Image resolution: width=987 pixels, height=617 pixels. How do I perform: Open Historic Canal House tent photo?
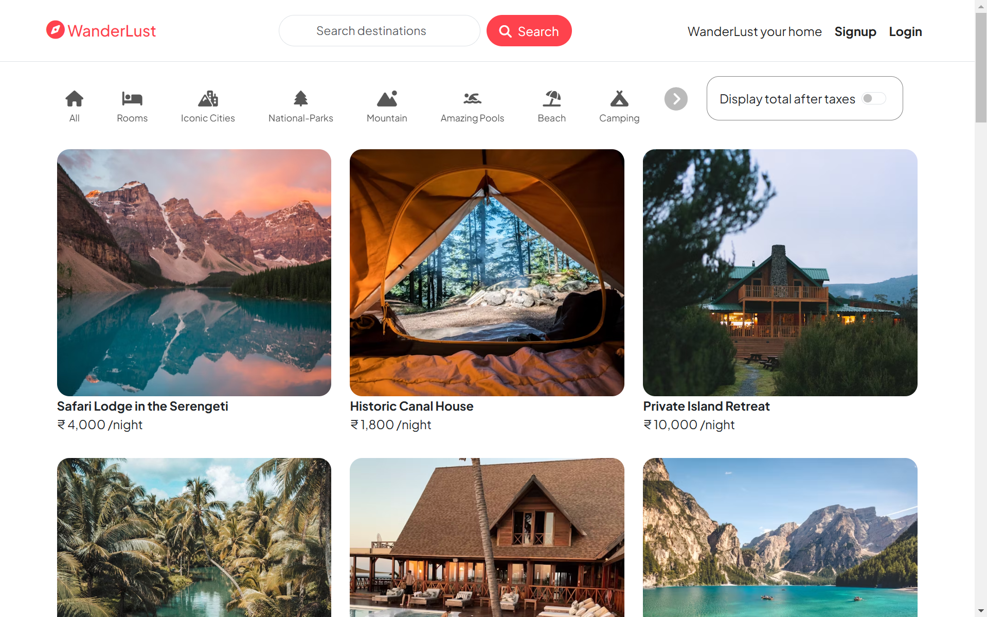(487, 272)
